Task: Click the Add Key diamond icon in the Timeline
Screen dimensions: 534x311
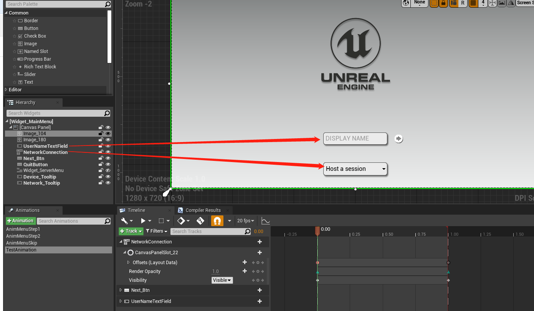Action: (x=181, y=220)
